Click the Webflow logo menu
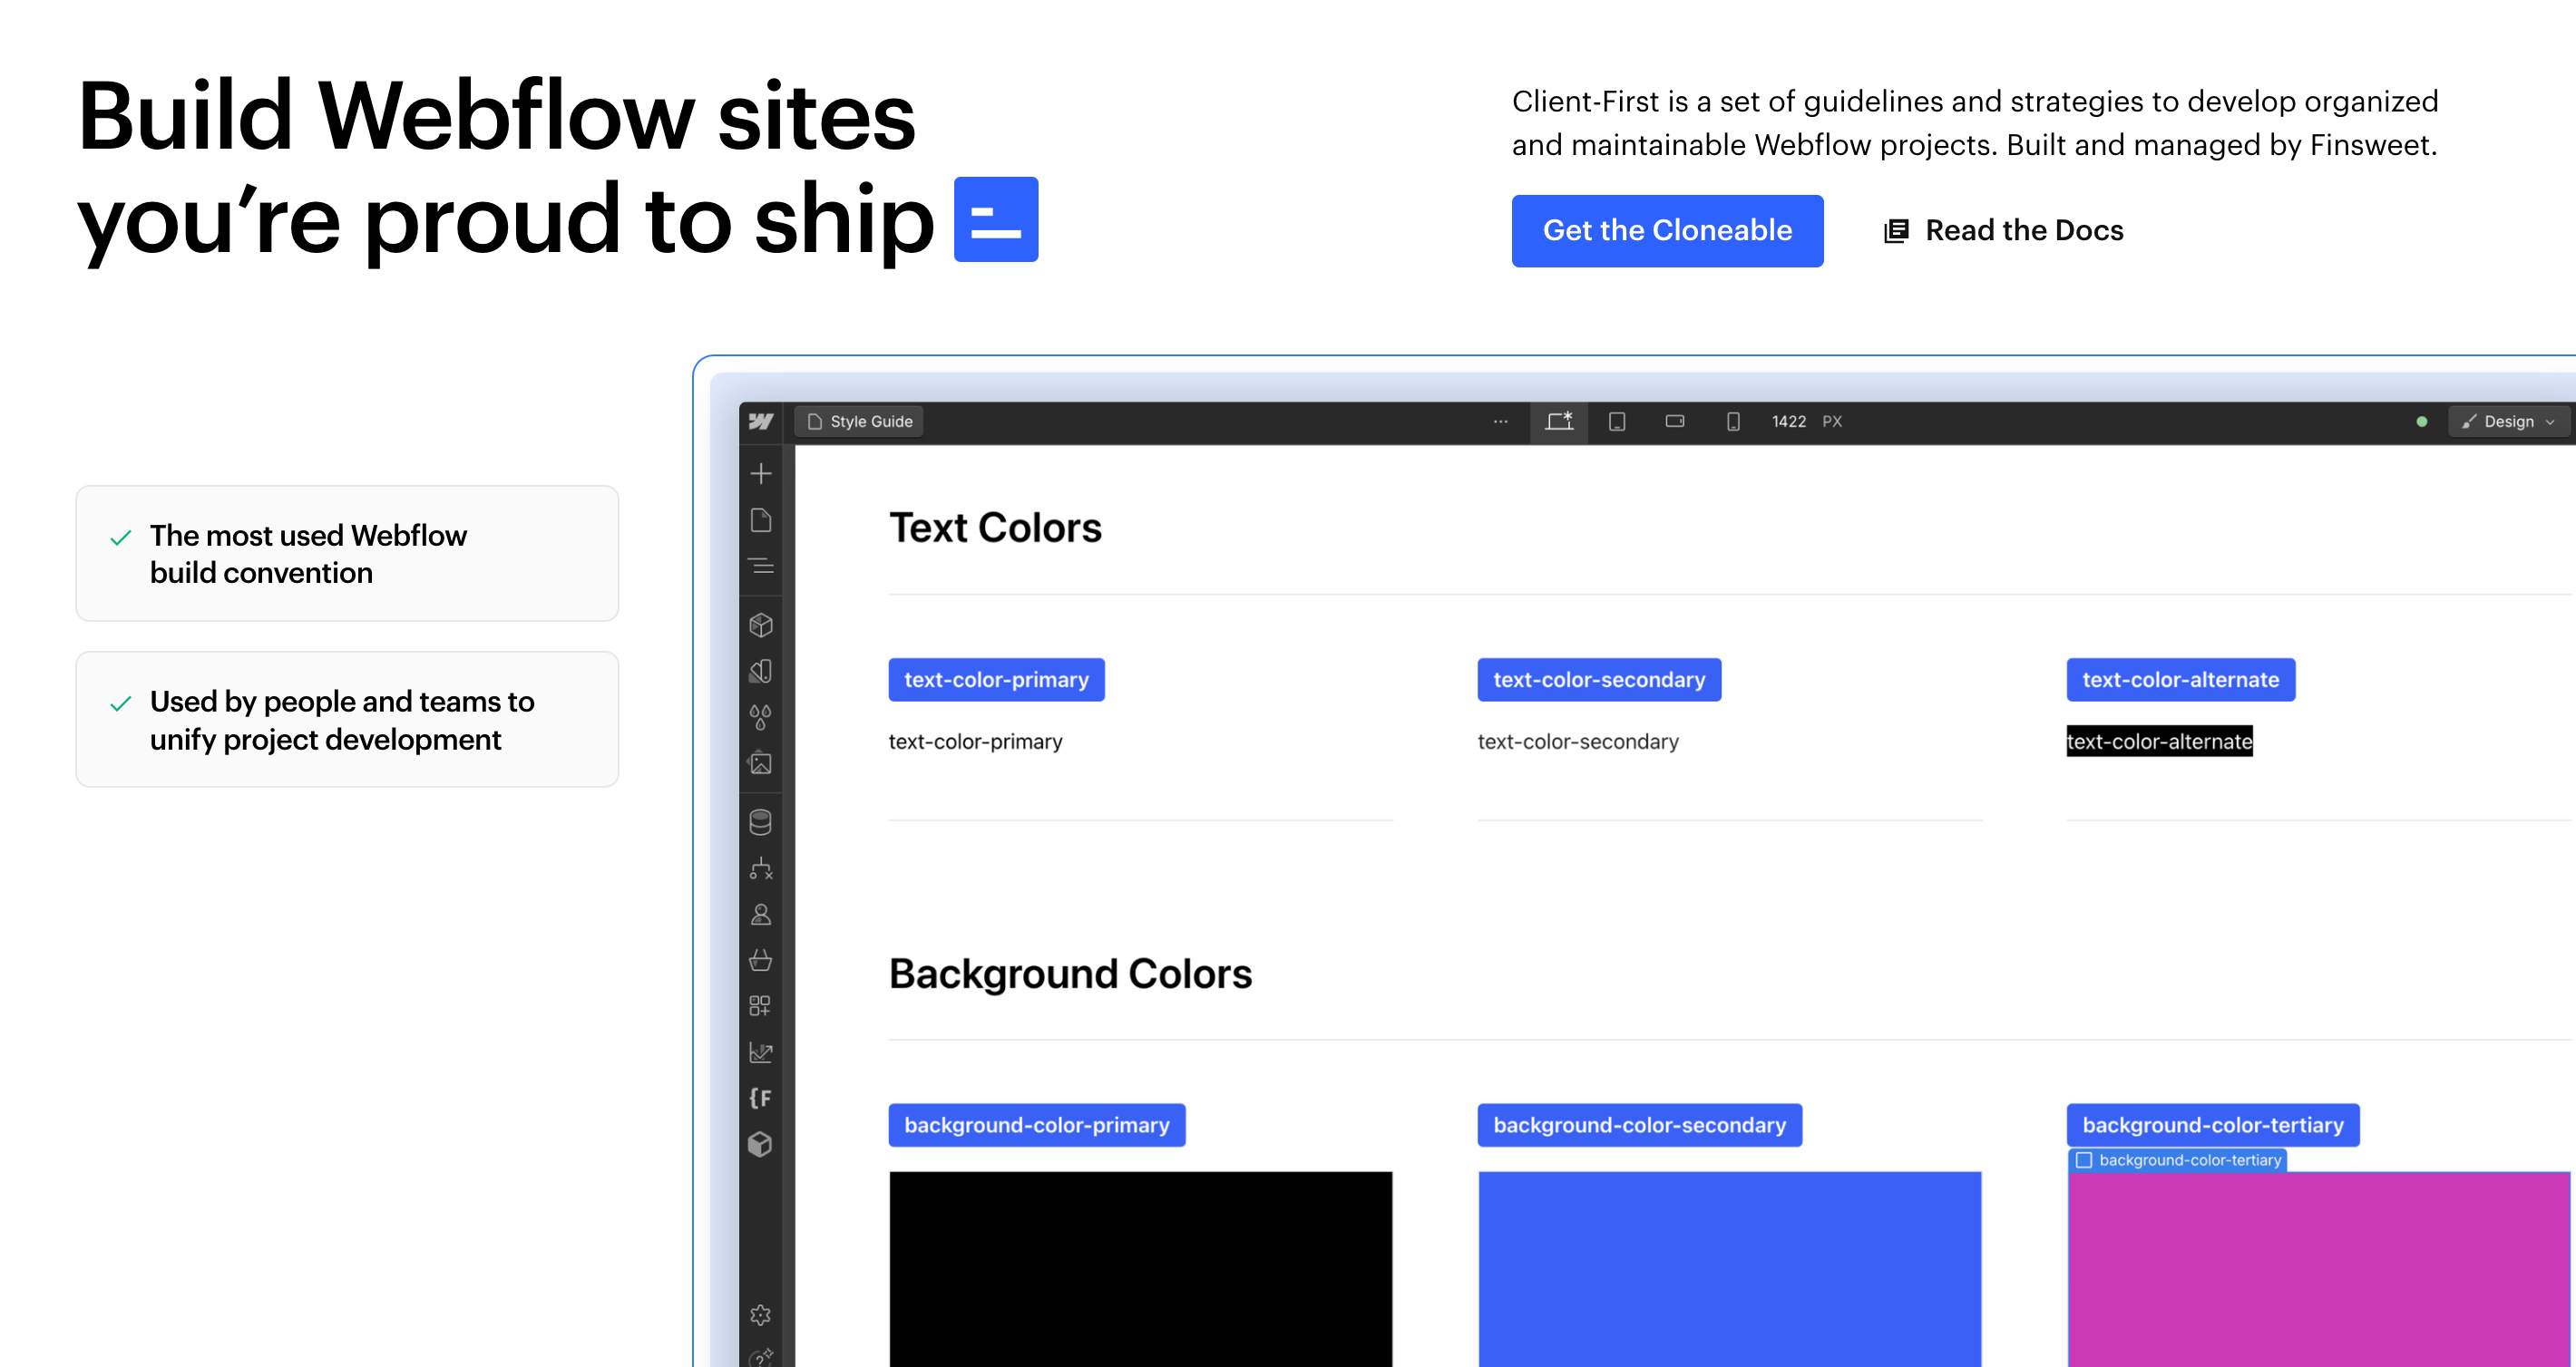2576x1367 pixels. [761, 422]
